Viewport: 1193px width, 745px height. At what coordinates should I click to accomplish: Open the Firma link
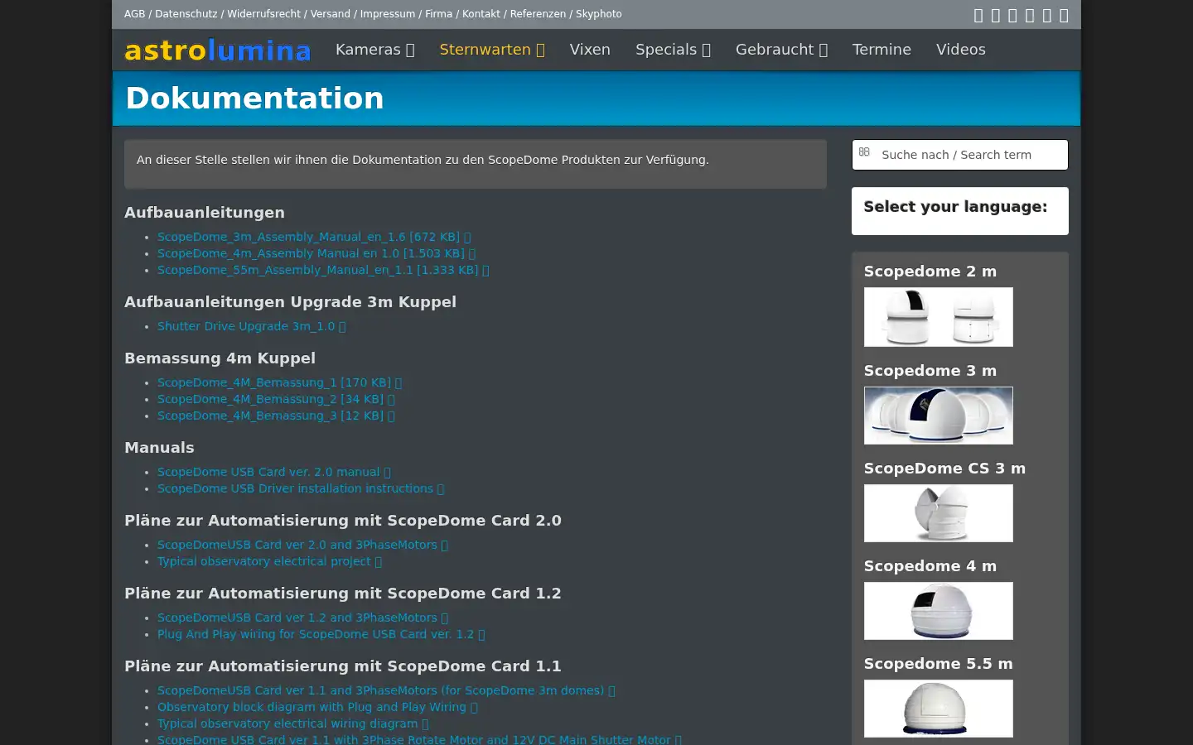tap(439, 14)
